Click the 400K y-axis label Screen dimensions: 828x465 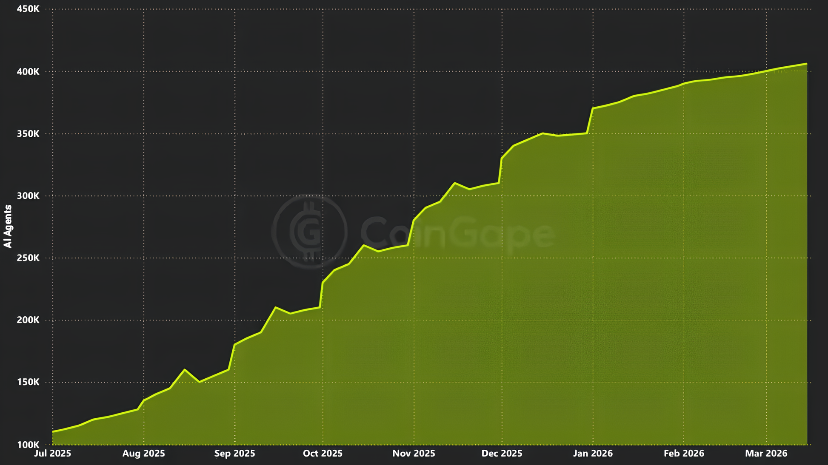pos(28,72)
